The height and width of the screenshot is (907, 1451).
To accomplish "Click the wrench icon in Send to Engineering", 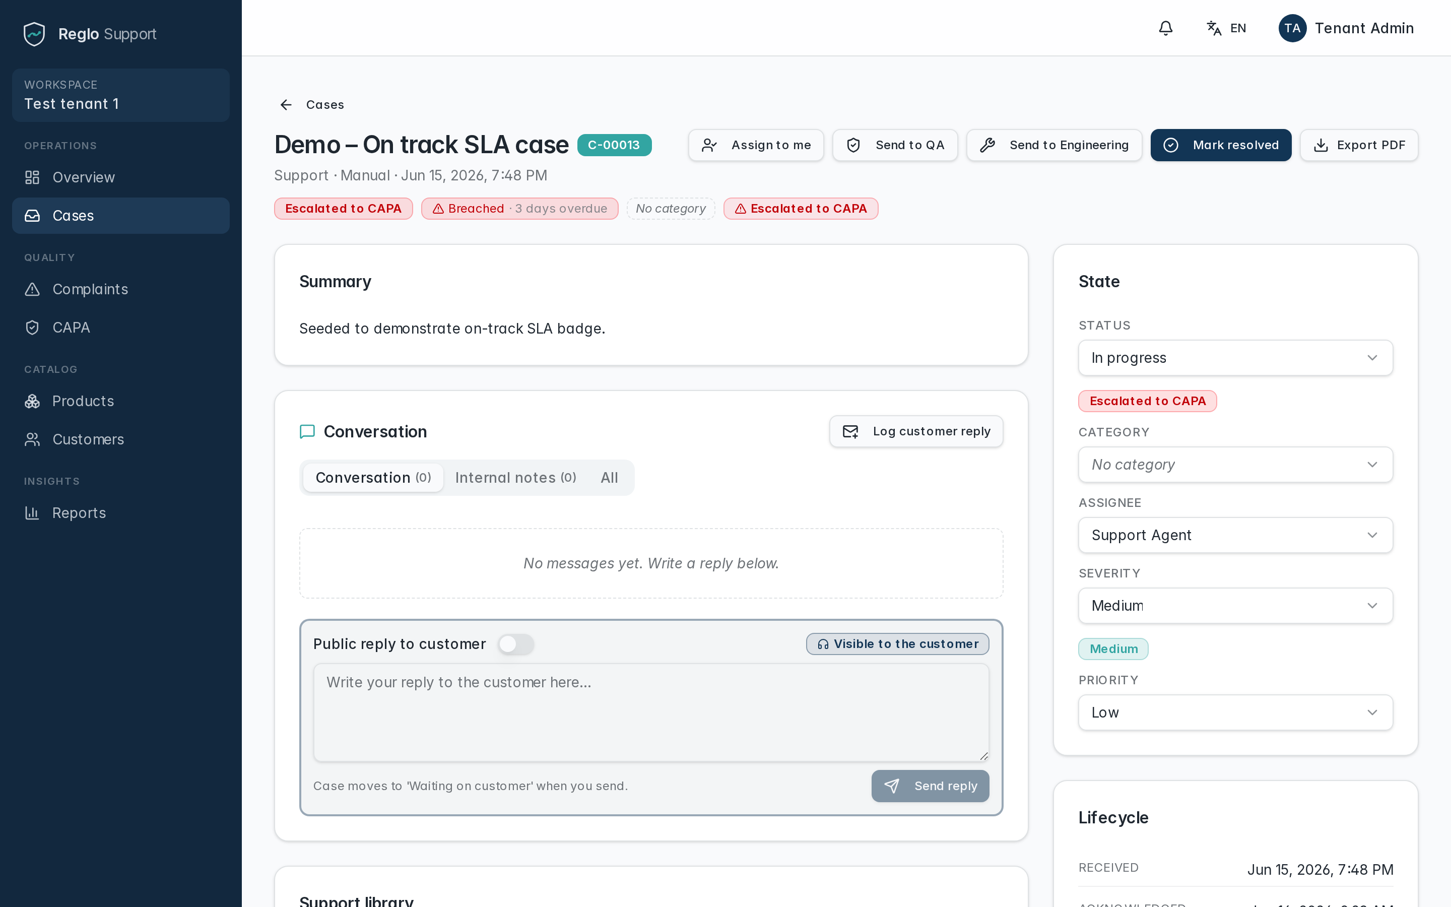I will pos(987,145).
